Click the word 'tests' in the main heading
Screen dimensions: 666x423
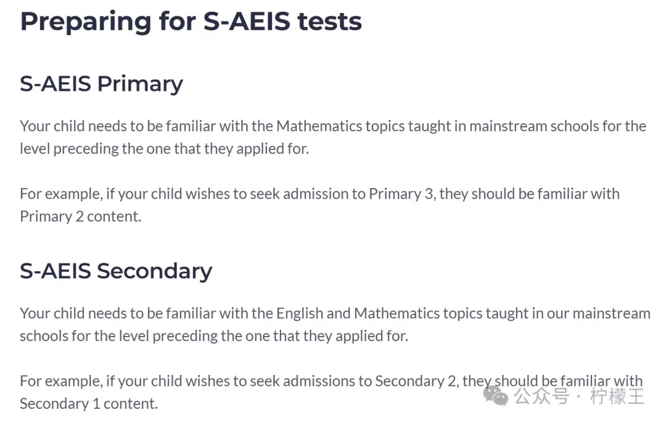(329, 22)
